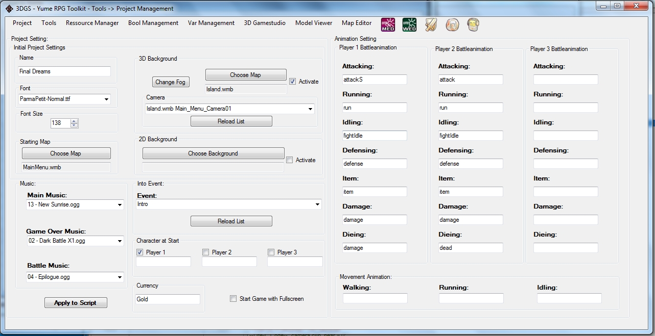Viewport: 655px width, 336px height.
Task: Click the project Name input field
Action: [64, 71]
